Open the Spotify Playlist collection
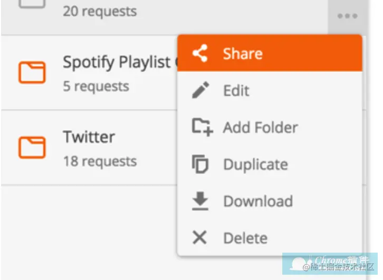 click(x=89, y=73)
